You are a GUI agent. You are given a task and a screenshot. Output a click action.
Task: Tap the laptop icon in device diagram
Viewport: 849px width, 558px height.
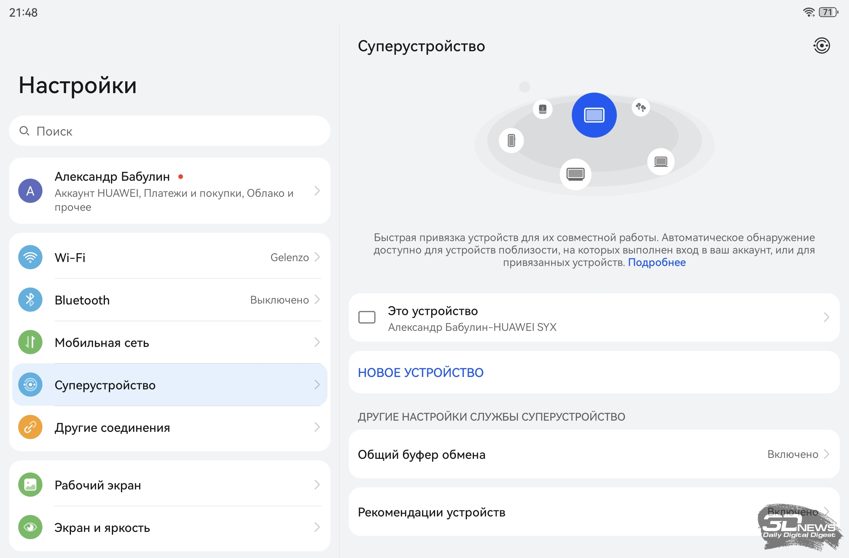pyautogui.click(x=661, y=162)
